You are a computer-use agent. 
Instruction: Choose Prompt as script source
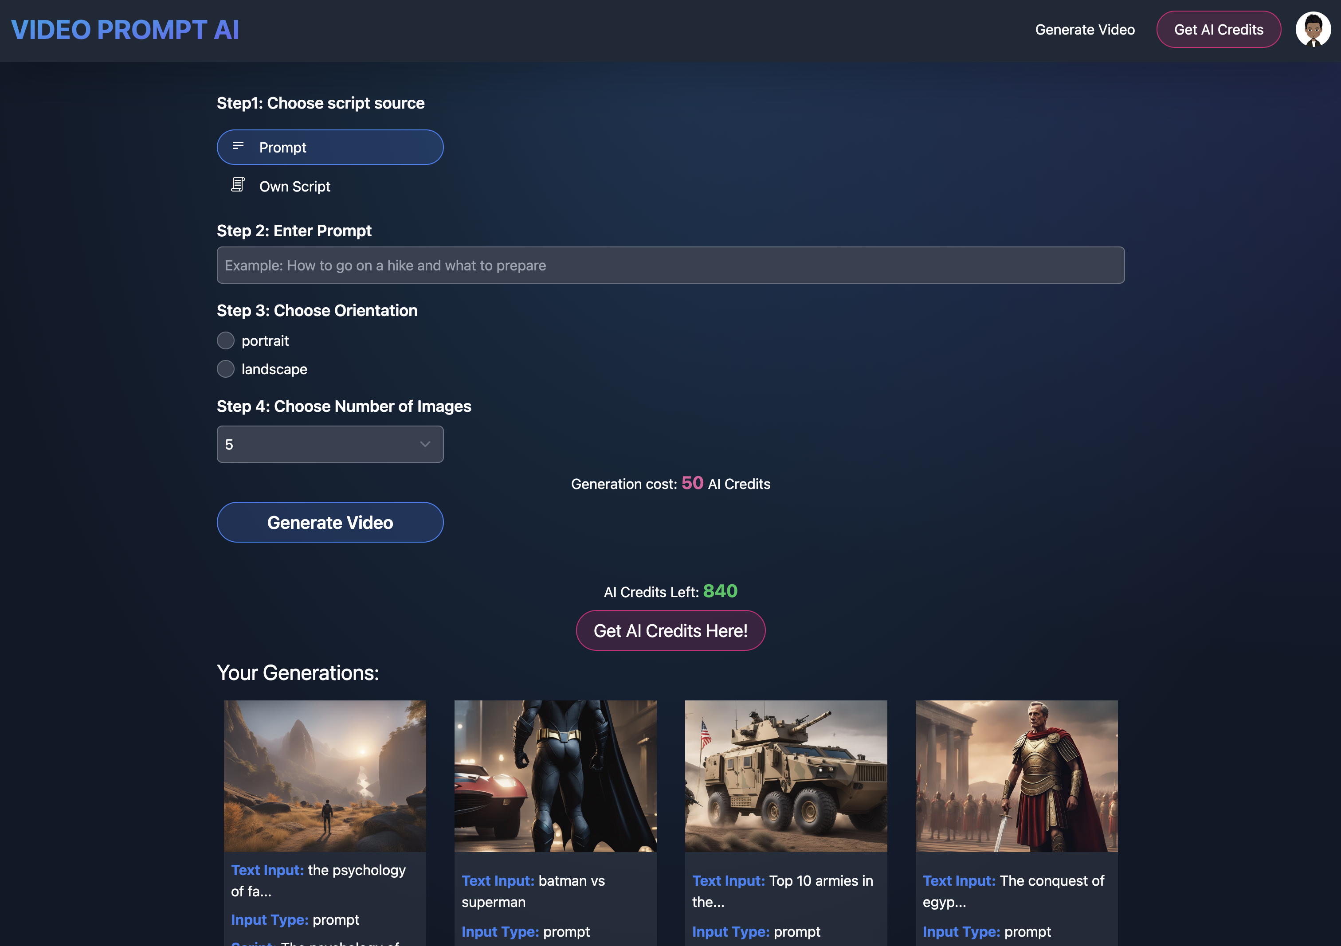(329, 147)
